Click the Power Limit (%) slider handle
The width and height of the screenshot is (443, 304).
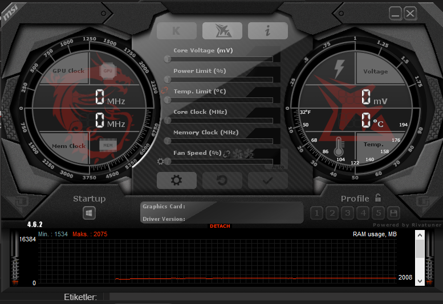(x=168, y=80)
